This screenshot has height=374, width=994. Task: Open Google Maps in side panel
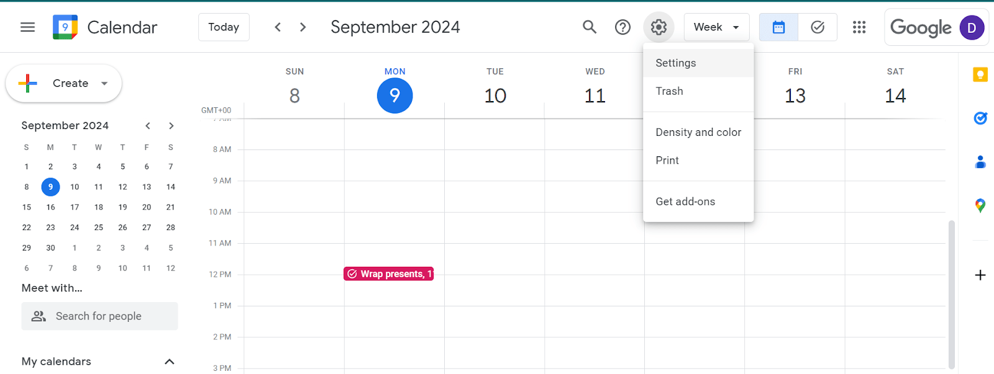(980, 205)
